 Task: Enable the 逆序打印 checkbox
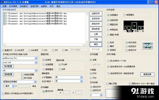click(x=127, y=50)
